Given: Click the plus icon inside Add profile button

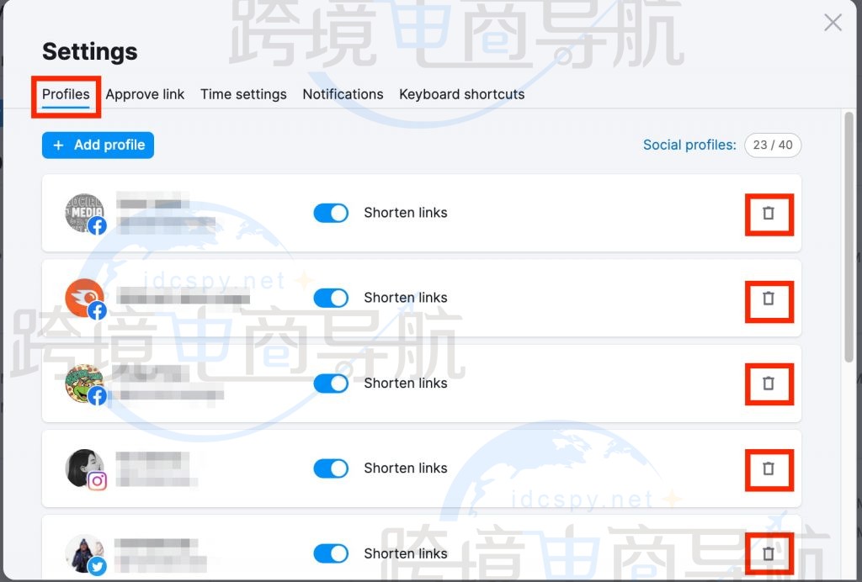Looking at the screenshot, I should (x=57, y=145).
